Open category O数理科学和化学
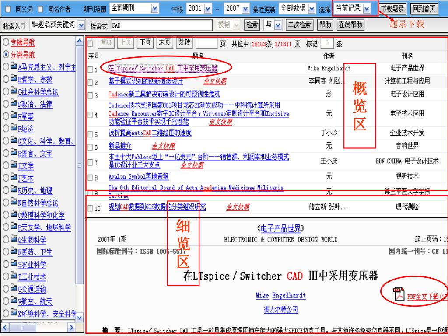The width and height of the screenshot is (448, 336). point(41,215)
